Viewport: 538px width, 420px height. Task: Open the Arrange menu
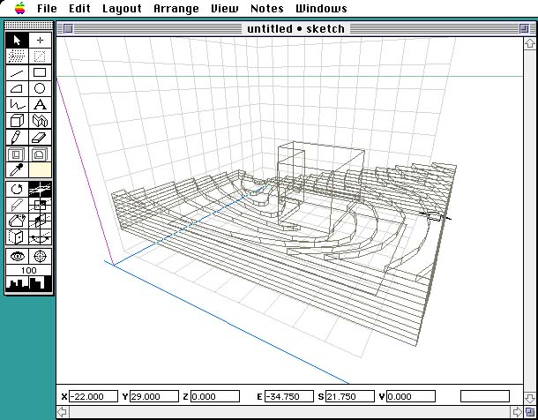[x=176, y=9]
